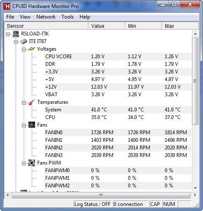This screenshot has width=203, height=211.
Task: Select the FANIN1 row
Action: (118, 140)
